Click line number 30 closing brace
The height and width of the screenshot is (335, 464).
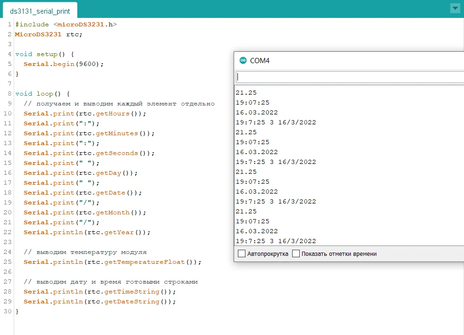(17, 311)
